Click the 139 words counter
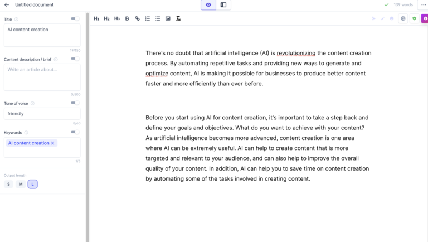This screenshot has width=428, height=242. (403, 4)
